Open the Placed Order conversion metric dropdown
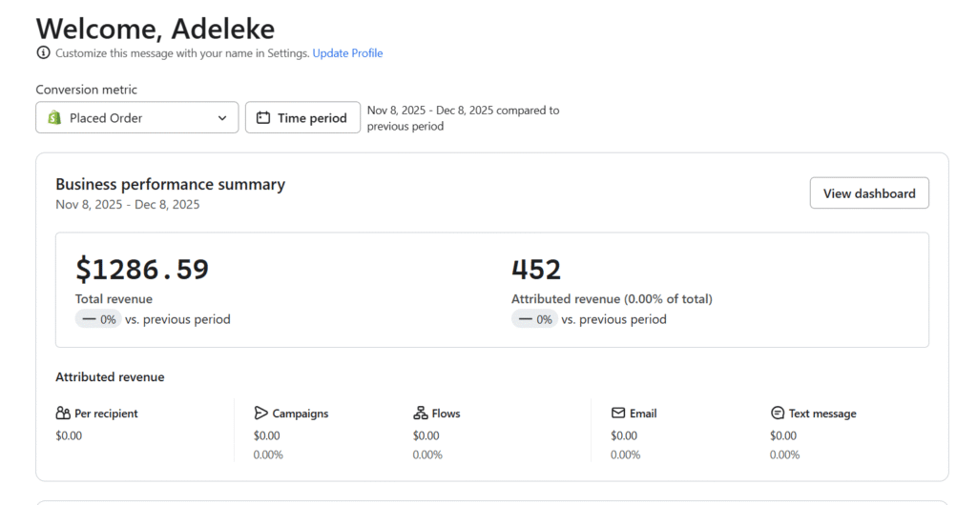The height and width of the screenshot is (505, 977). tap(137, 118)
